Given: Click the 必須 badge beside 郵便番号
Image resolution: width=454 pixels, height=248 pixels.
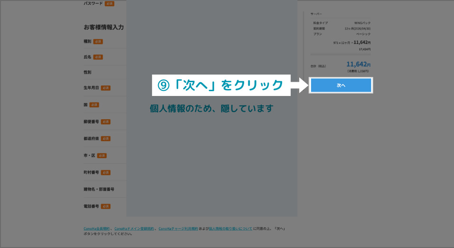Looking at the screenshot, I should coord(106,122).
